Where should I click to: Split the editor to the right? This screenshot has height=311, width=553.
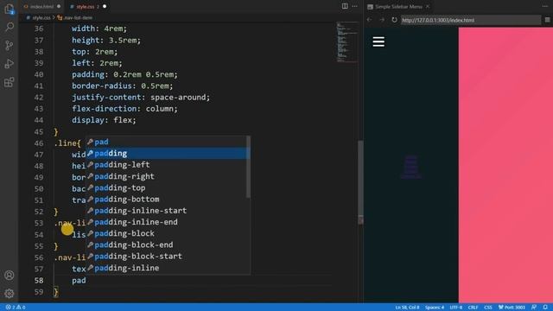[345, 6]
